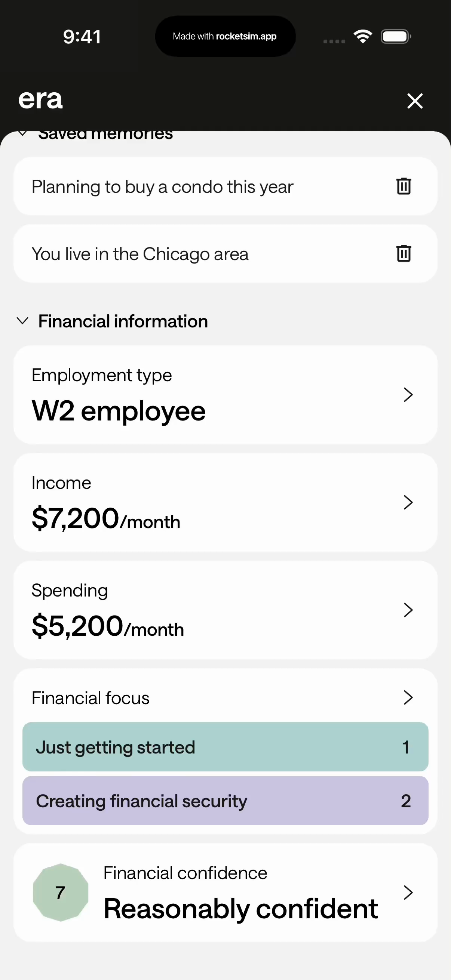Open Spending details chevron
This screenshot has width=451, height=980.
point(408,610)
